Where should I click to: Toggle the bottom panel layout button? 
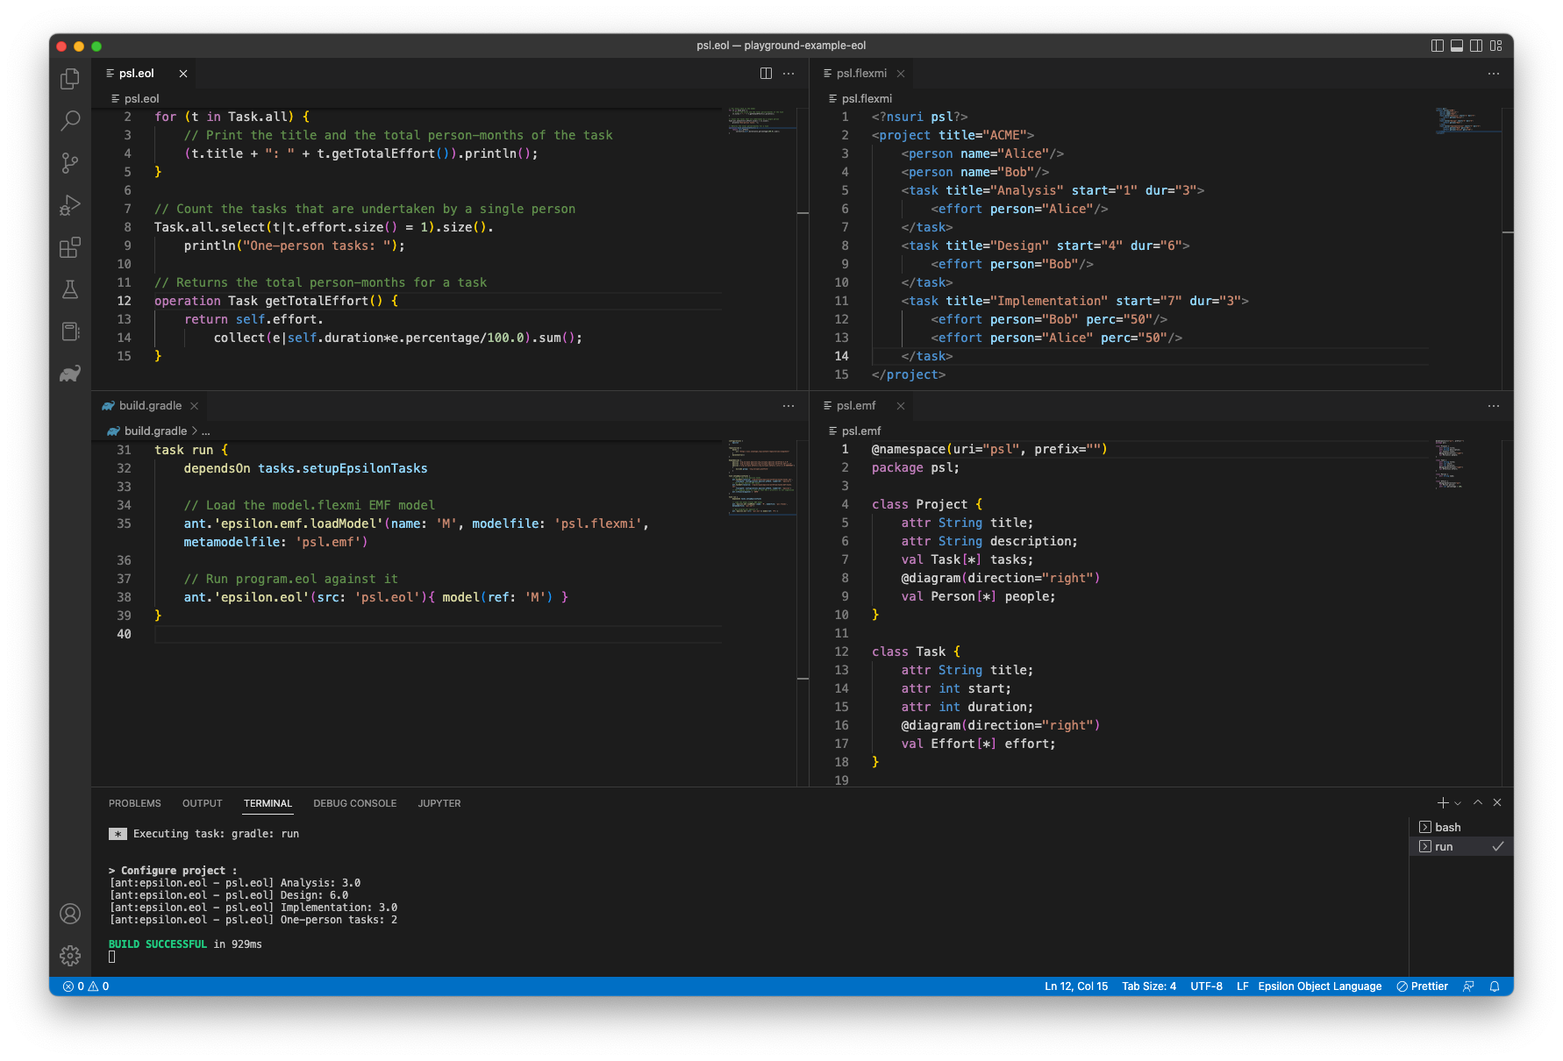[x=1456, y=46]
